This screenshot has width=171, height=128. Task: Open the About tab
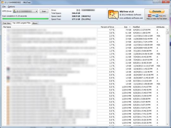coord(35,23)
